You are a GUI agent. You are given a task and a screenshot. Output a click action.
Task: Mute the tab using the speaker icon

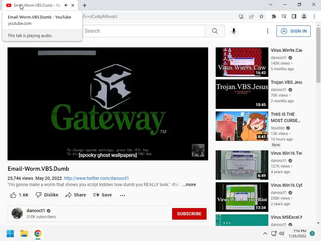[66, 5]
